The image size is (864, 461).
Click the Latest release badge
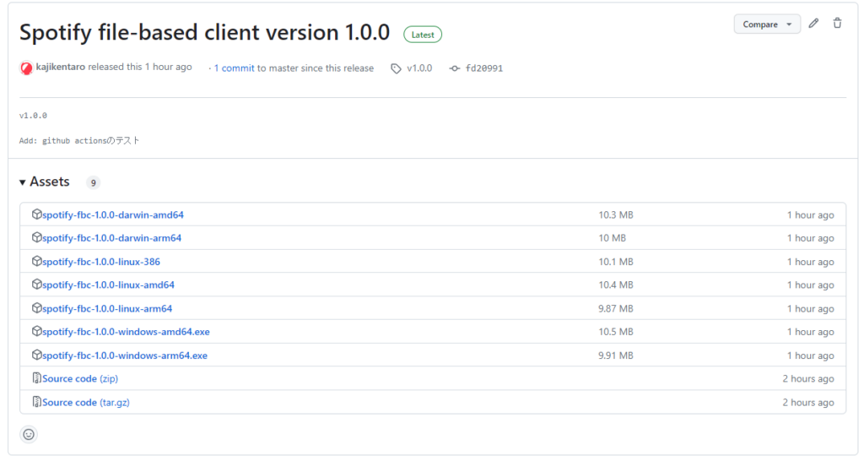tap(423, 35)
